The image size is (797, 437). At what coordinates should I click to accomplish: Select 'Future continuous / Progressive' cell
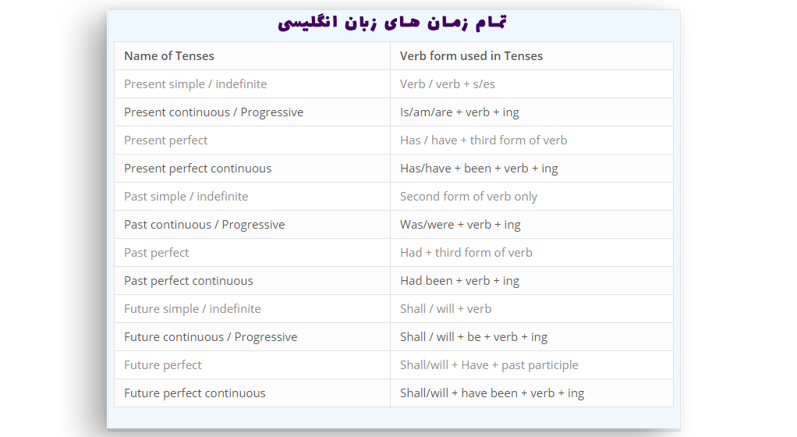click(252, 337)
